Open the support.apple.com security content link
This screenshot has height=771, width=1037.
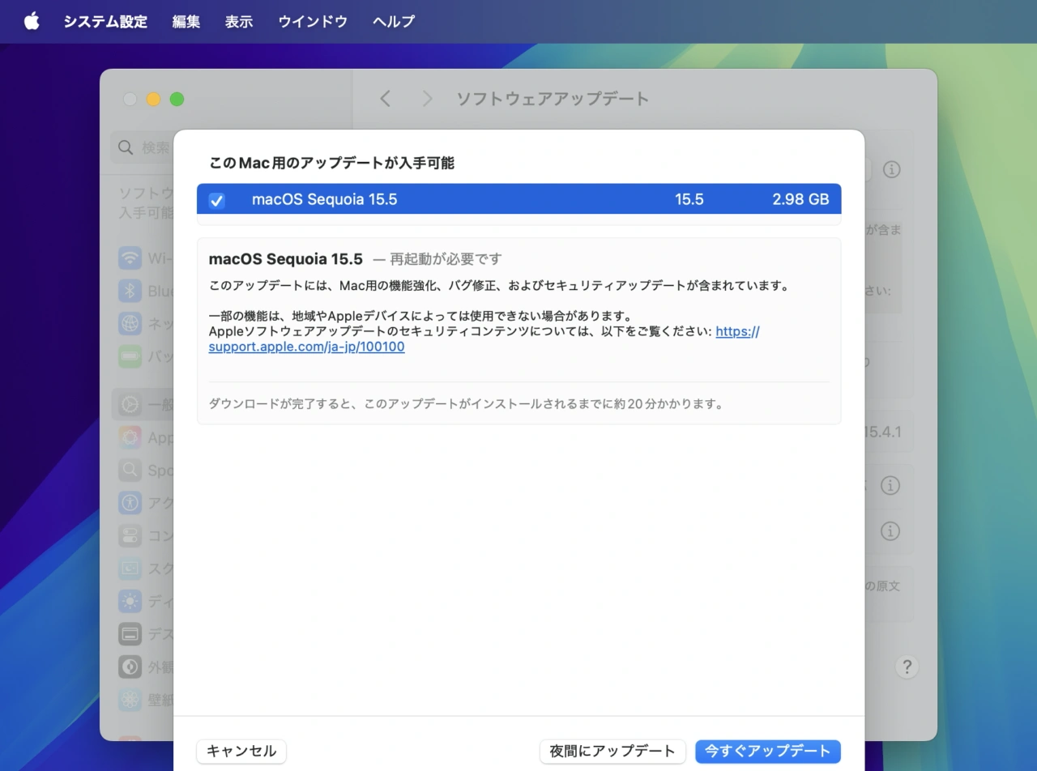[306, 347]
